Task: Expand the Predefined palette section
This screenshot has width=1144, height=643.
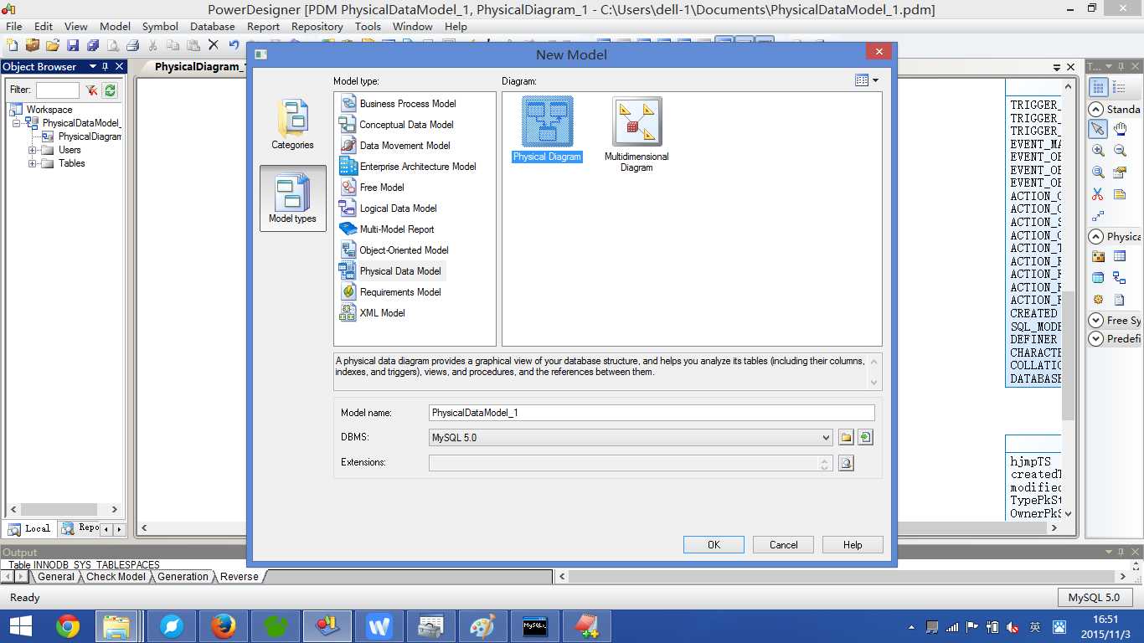Action: (x=1095, y=338)
